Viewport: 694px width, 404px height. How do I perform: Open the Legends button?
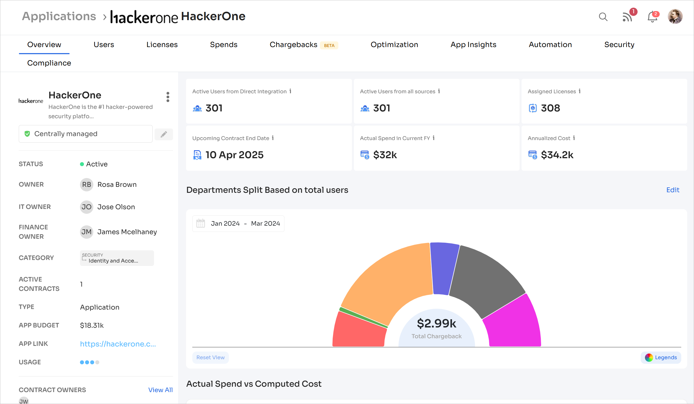[661, 358]
